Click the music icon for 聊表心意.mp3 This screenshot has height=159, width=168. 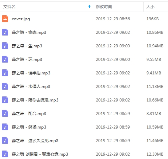5,154
